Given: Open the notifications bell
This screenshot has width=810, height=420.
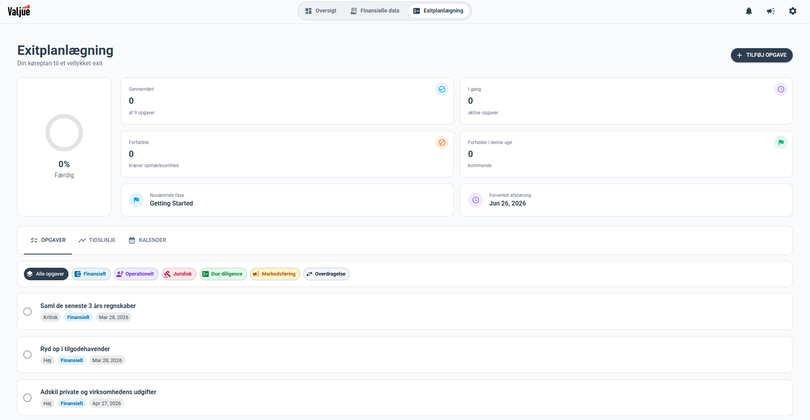Looking at the screenshot, I should [x=749, y=11].
